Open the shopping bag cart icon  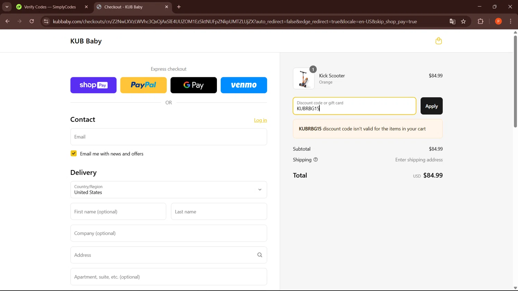tap(439, 41)
